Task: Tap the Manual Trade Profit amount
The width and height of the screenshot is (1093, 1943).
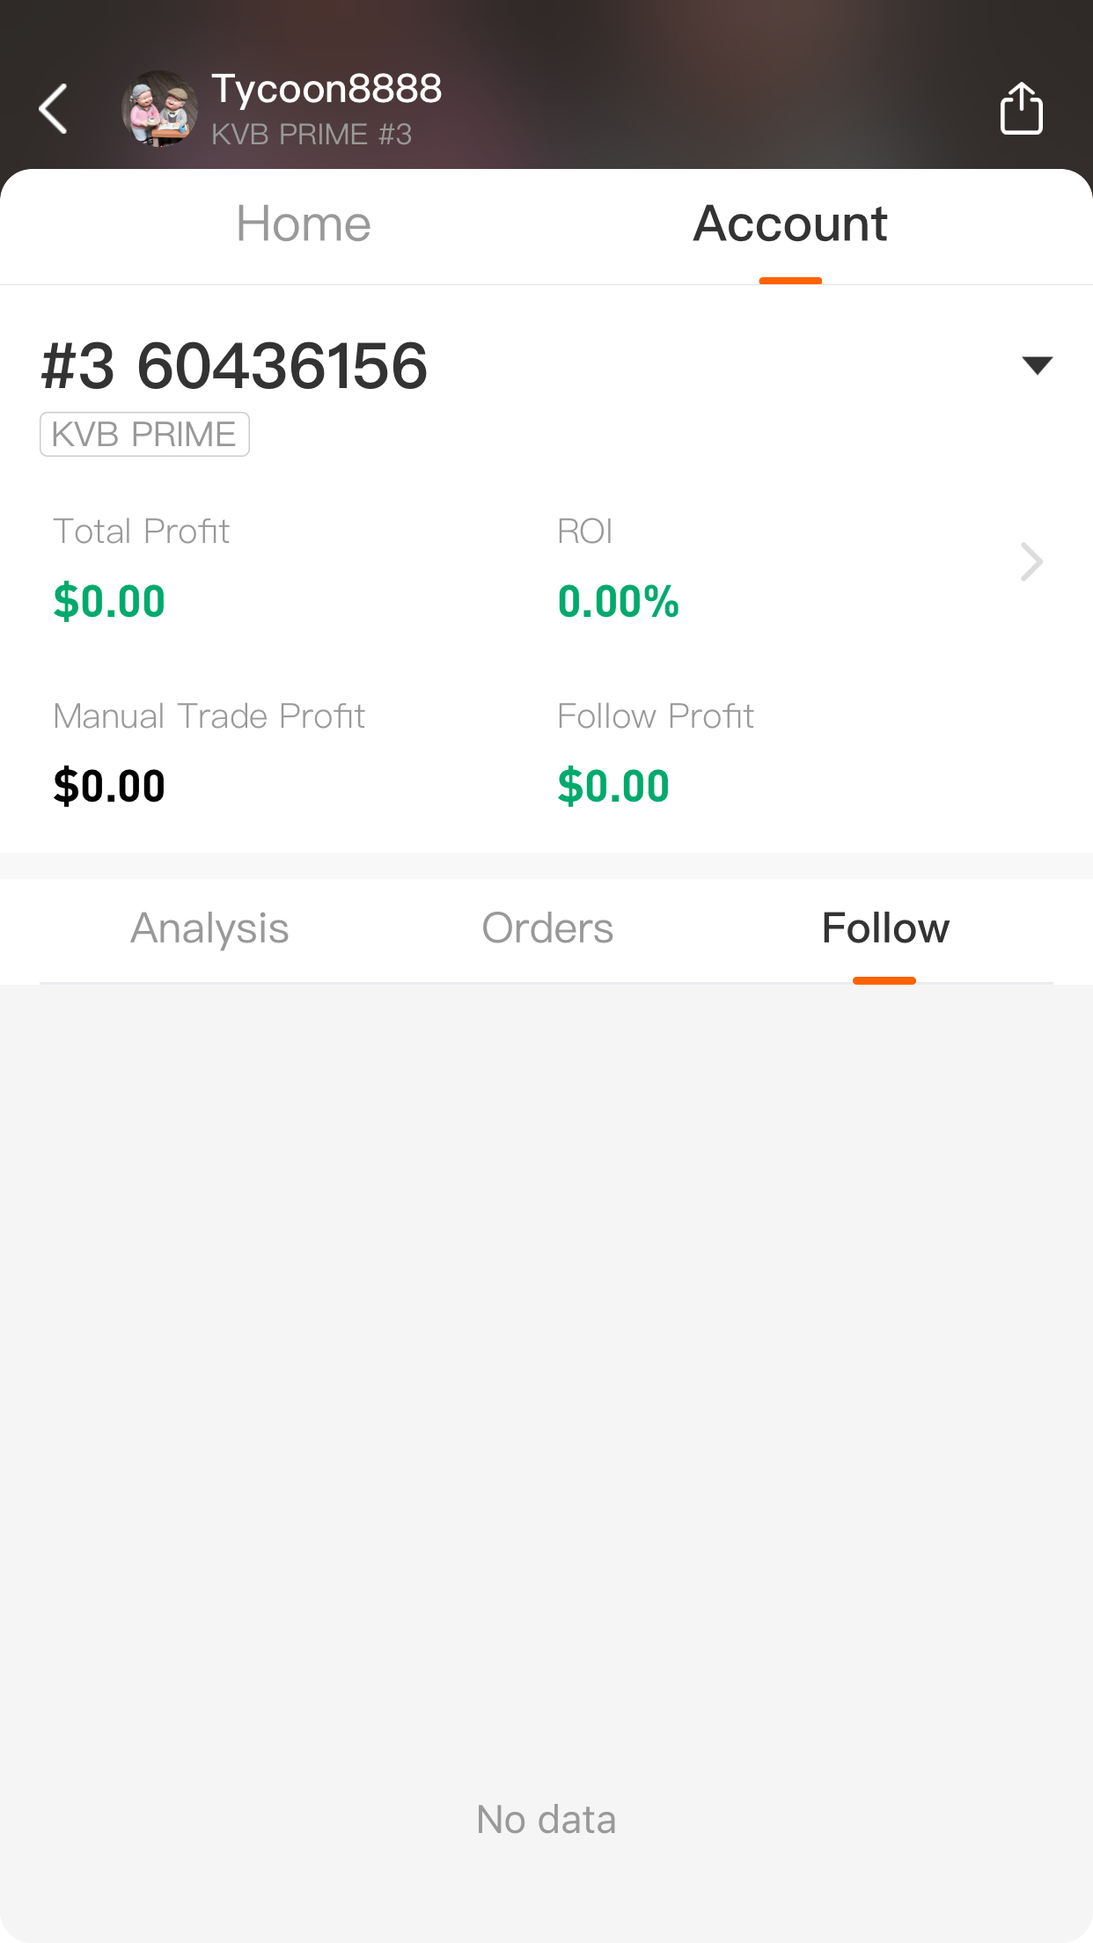Action: [109, 786]
